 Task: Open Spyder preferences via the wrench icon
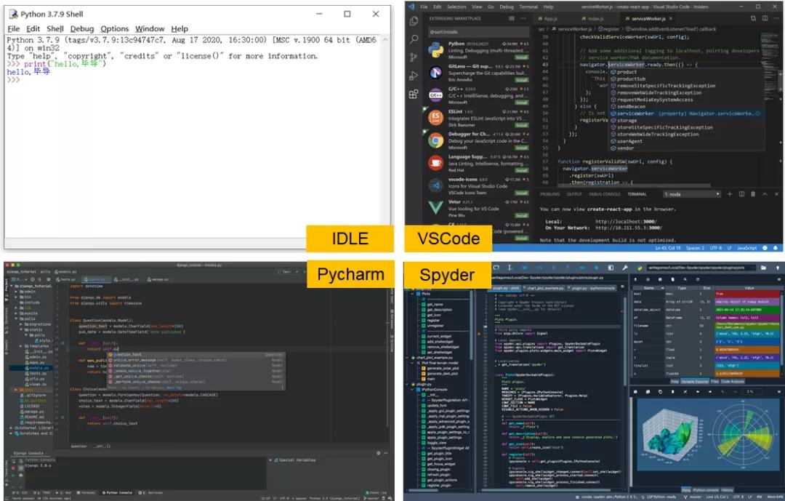point(625,268)
